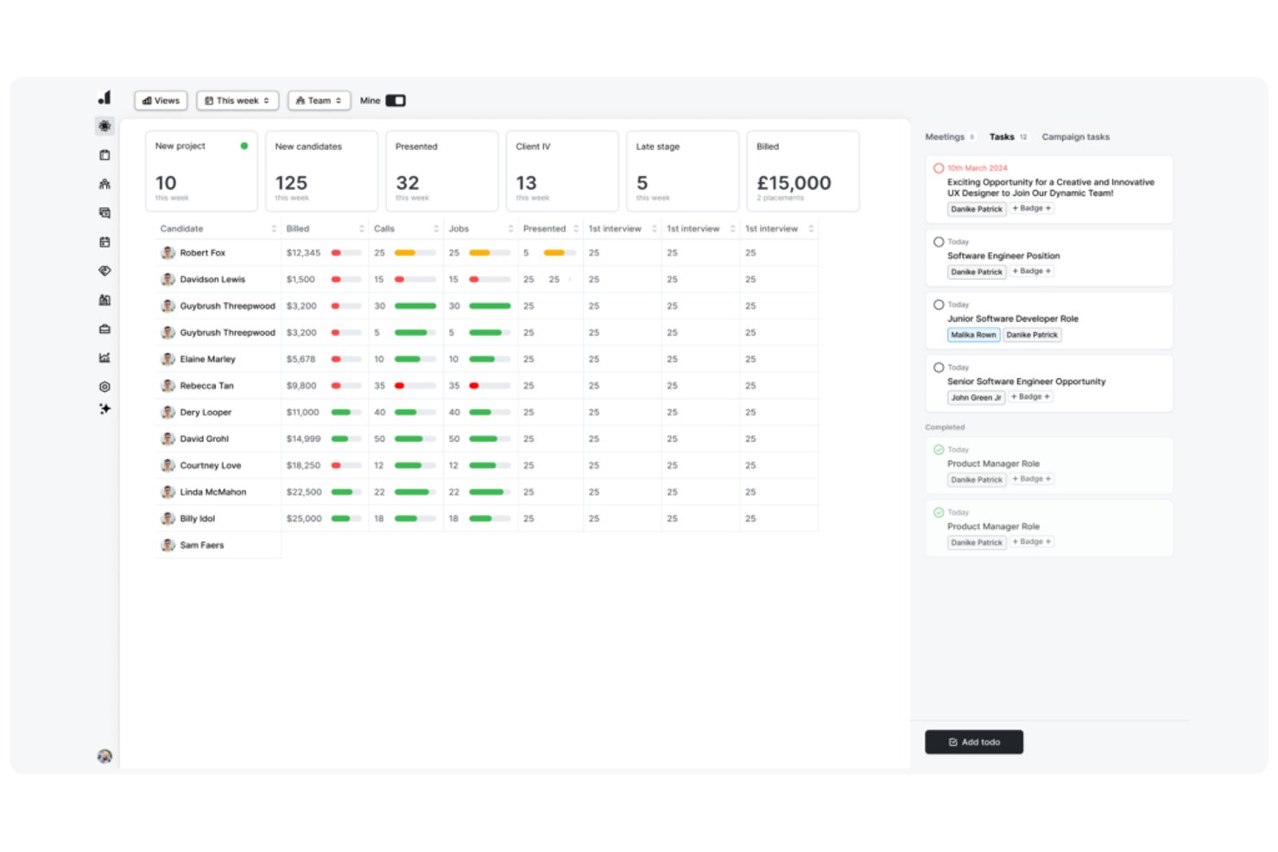Open the briefcase icon in the sidebar
1278x852 pixels.
(104, 329)
